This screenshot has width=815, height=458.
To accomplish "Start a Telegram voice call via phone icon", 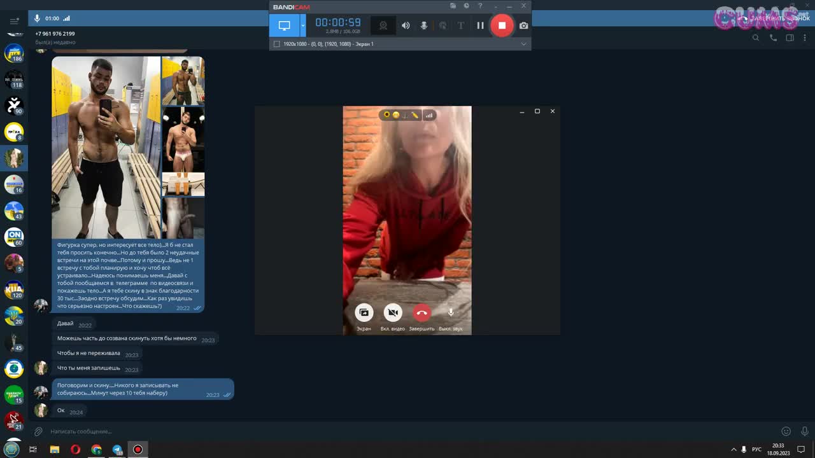I will pyautogui.click(x=772, y=38).
